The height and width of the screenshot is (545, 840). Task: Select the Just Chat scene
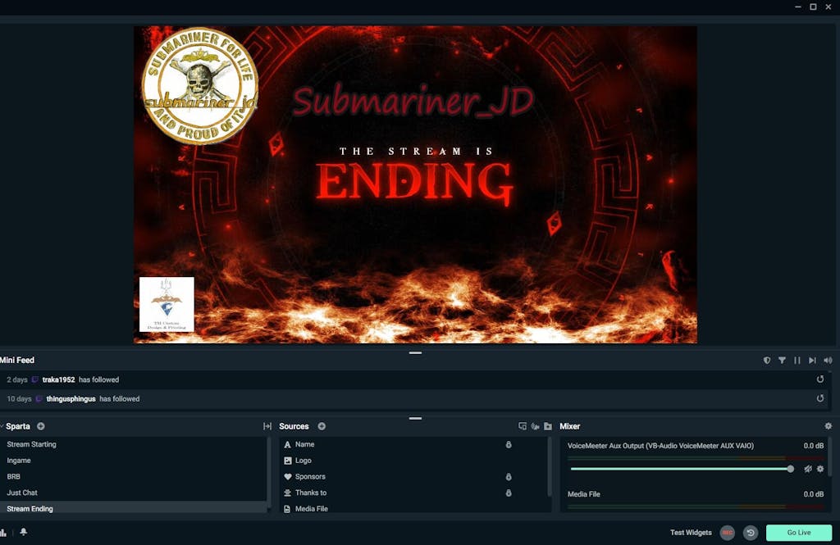(22, 493)
